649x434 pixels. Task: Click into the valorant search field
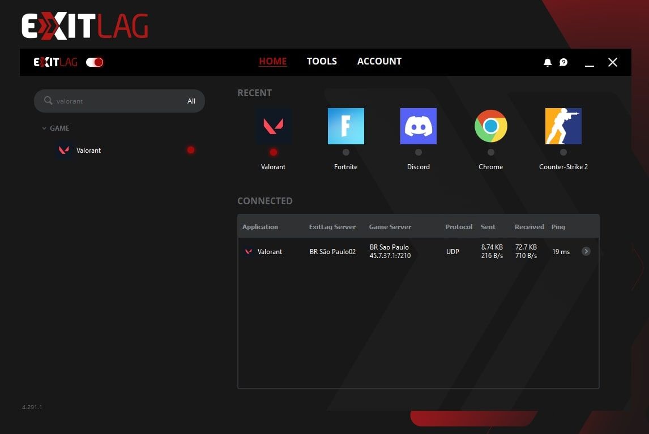[113, 101]
